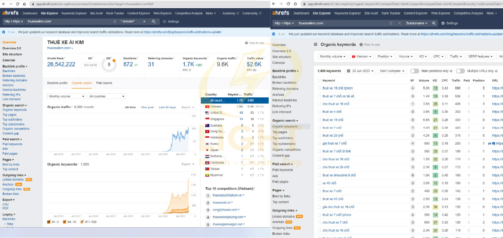
Task: Open Rank Tracker menu in right window
Action: pos(391,13)
